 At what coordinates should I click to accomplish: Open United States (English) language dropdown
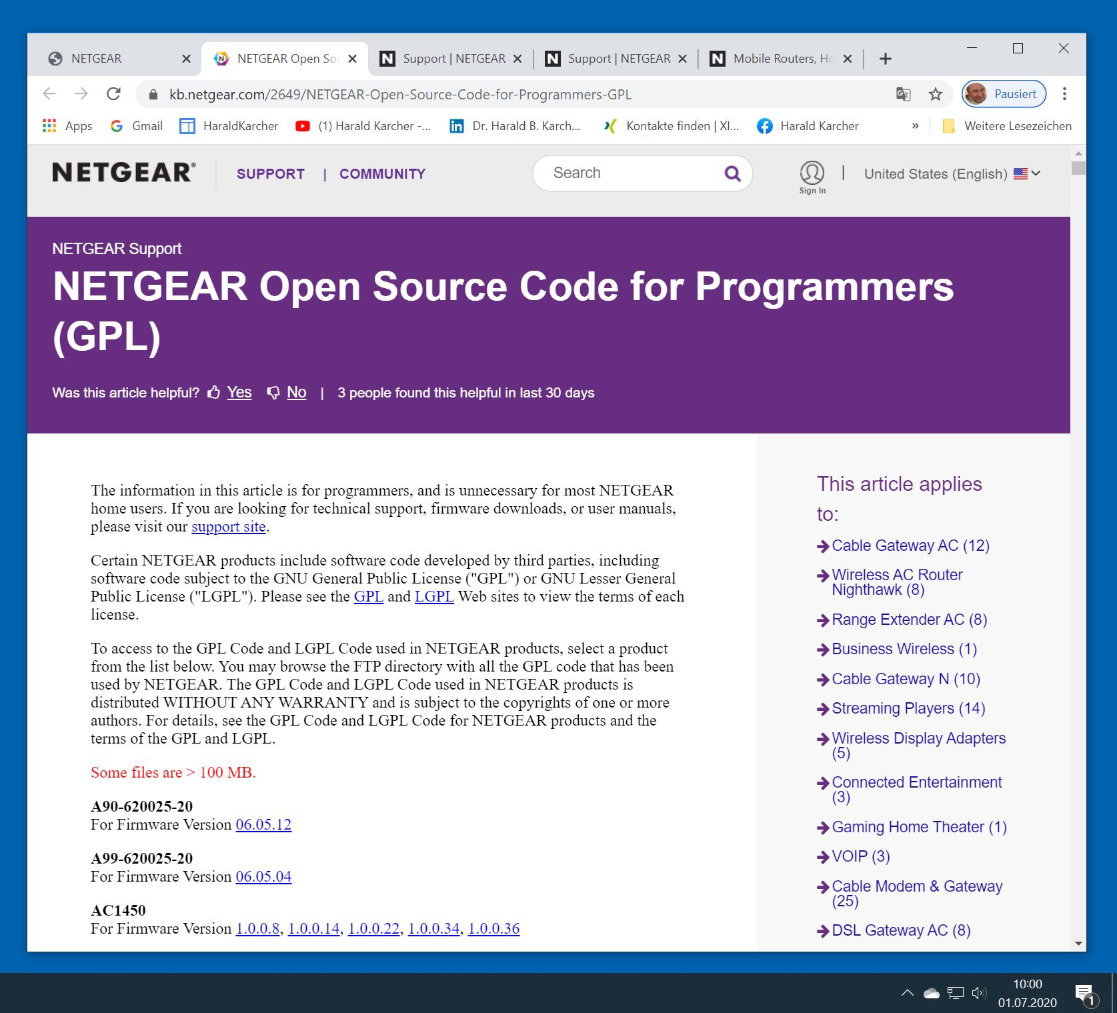coord(952,174)
